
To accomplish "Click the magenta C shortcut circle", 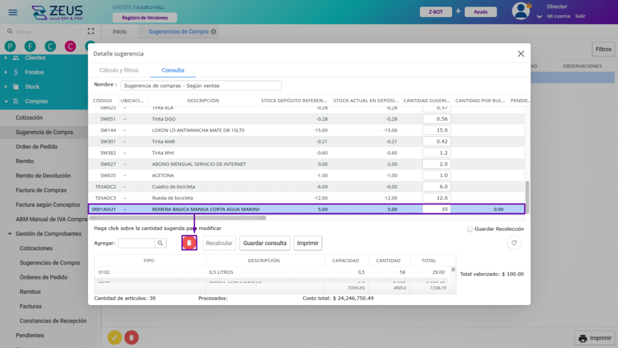I will click(70, 47).
